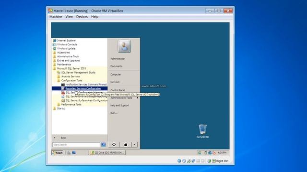
Task: Open the Devices menu in VirtualBox
Action: click(x=82, y=17)
